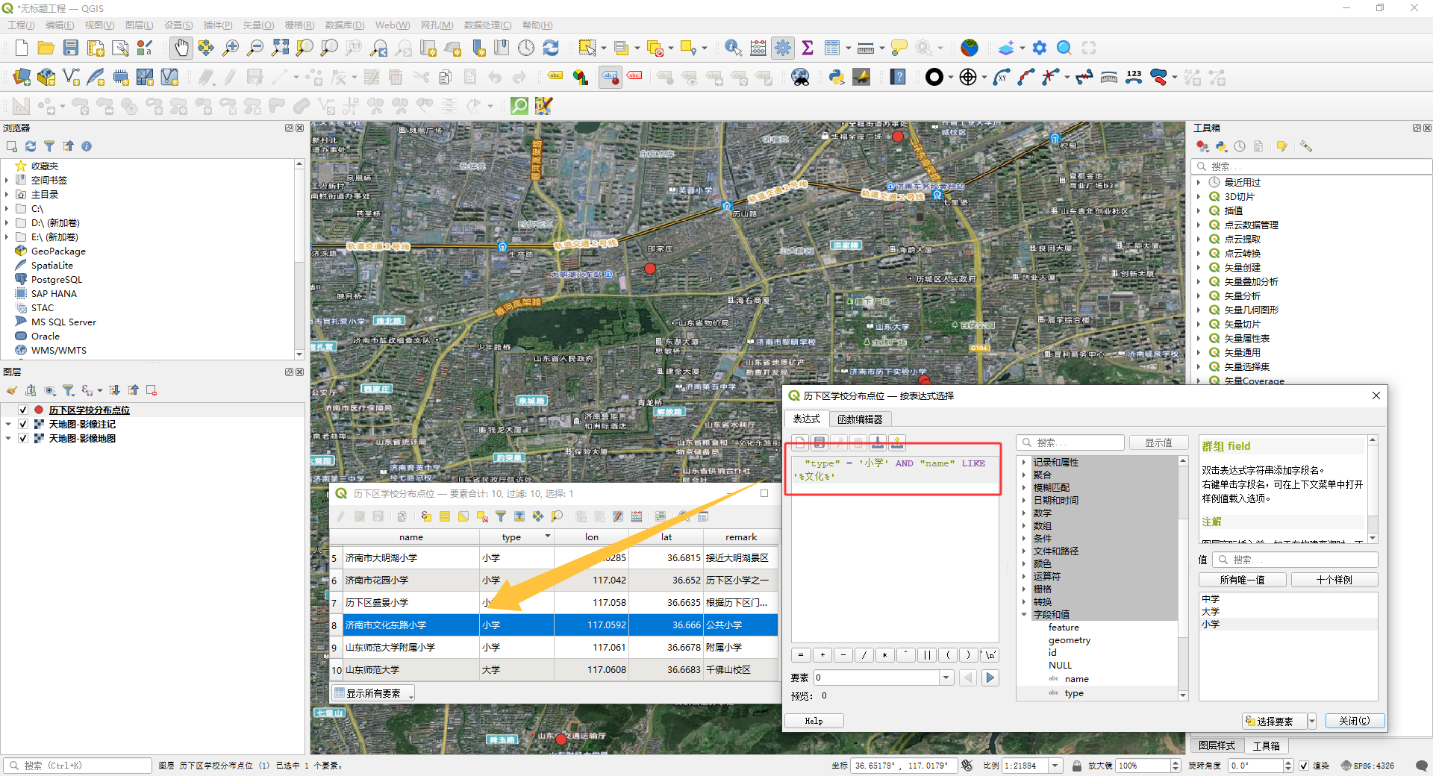Click the globe plugin icon in toolbar
This screenshot has height=776, width=1433.
[970, 48]
